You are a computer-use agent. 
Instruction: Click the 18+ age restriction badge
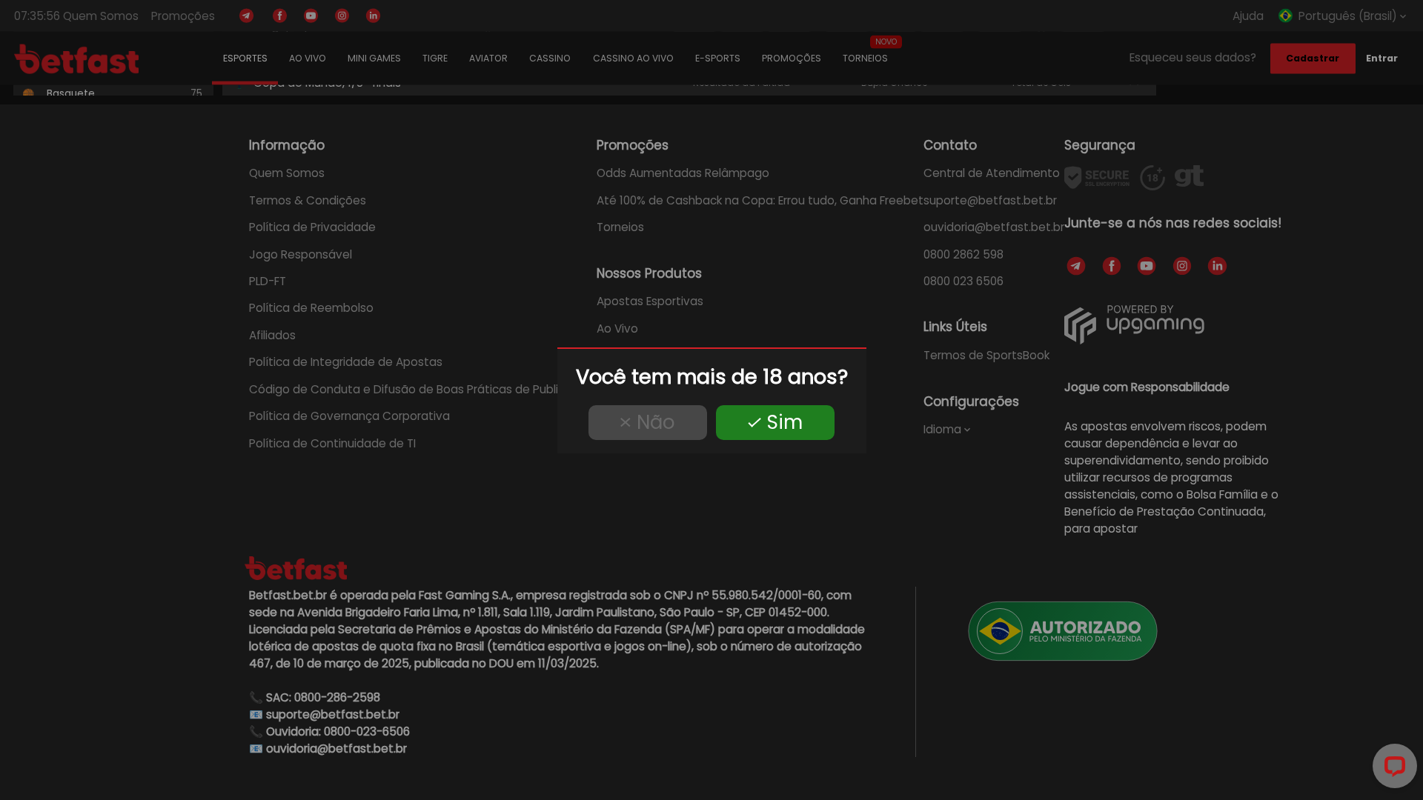[x=1152, y=178]
